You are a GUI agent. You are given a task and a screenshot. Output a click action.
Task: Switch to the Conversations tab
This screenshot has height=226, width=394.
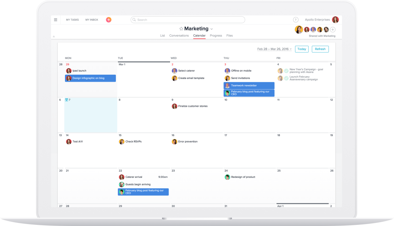[179, 35]
